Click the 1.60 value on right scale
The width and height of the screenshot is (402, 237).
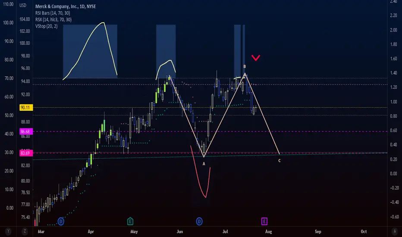click(x=393, y=59)
